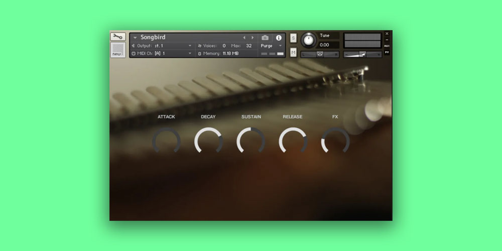Minimize the instrument header view
Viewport: 502px width, 251px height.
point(387,40)
